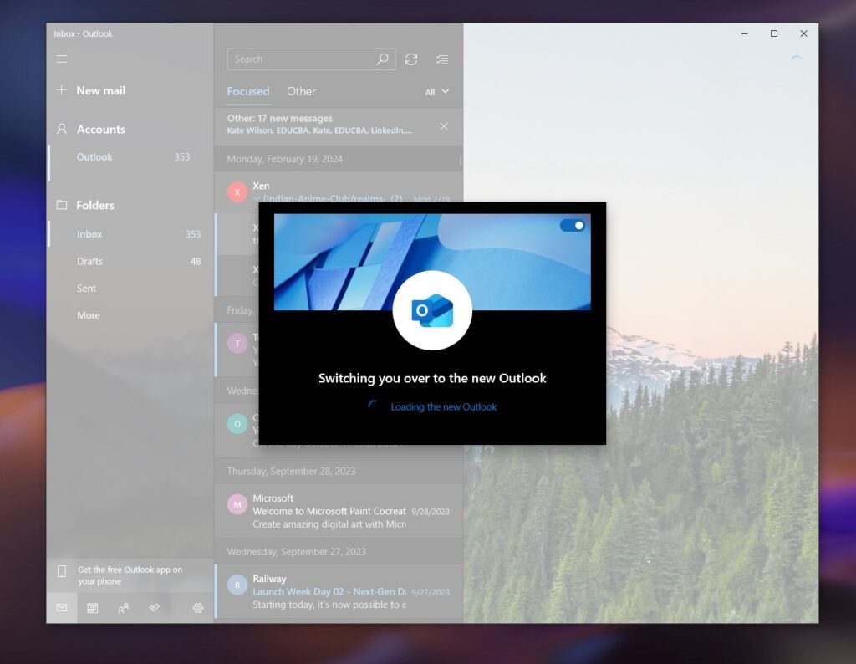The height and width of the screenshot is (664, 856).
Task: Click the person icon next to Accounts
Action: (61, 129)
